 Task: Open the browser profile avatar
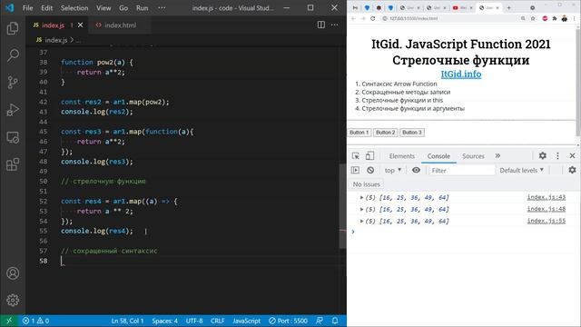[x=564, y=18]
